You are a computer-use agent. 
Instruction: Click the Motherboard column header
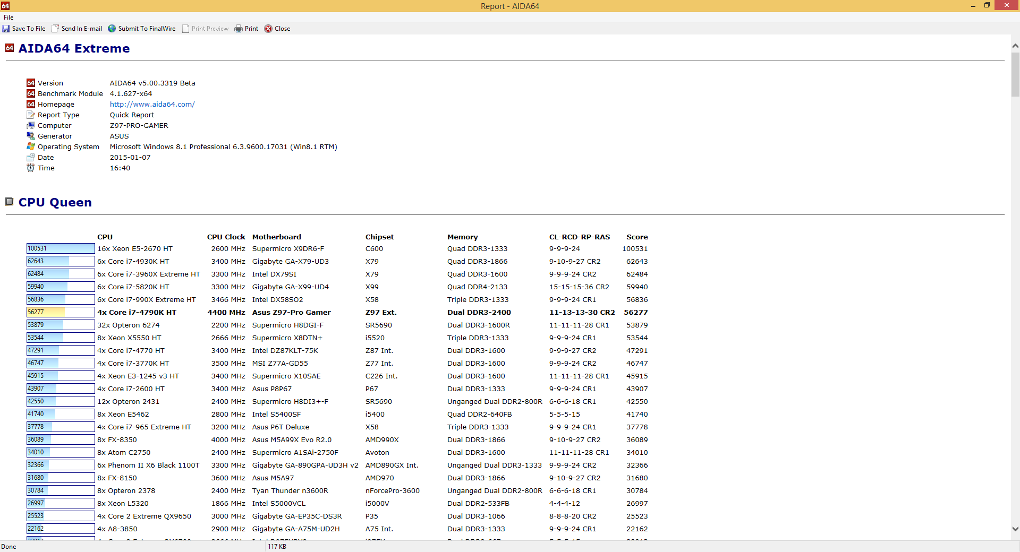(276, 237)
